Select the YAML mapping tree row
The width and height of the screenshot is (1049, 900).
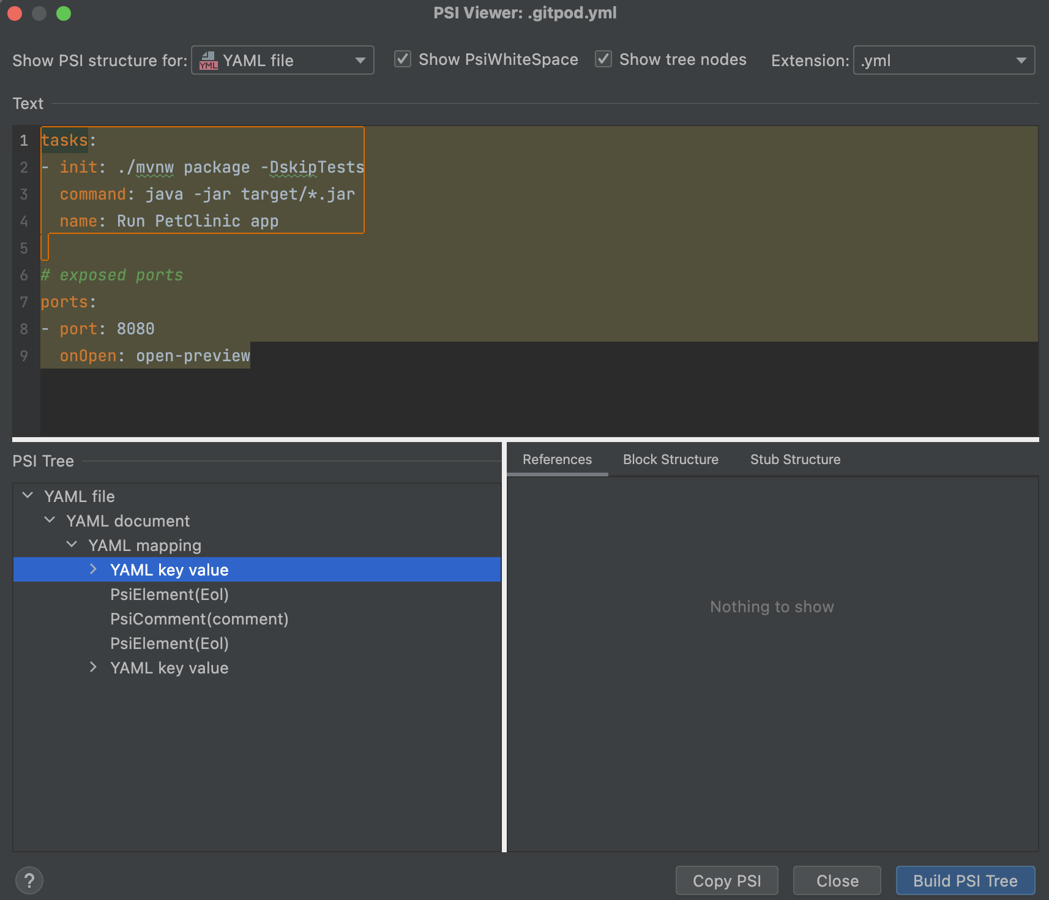(x=257, y=546)
